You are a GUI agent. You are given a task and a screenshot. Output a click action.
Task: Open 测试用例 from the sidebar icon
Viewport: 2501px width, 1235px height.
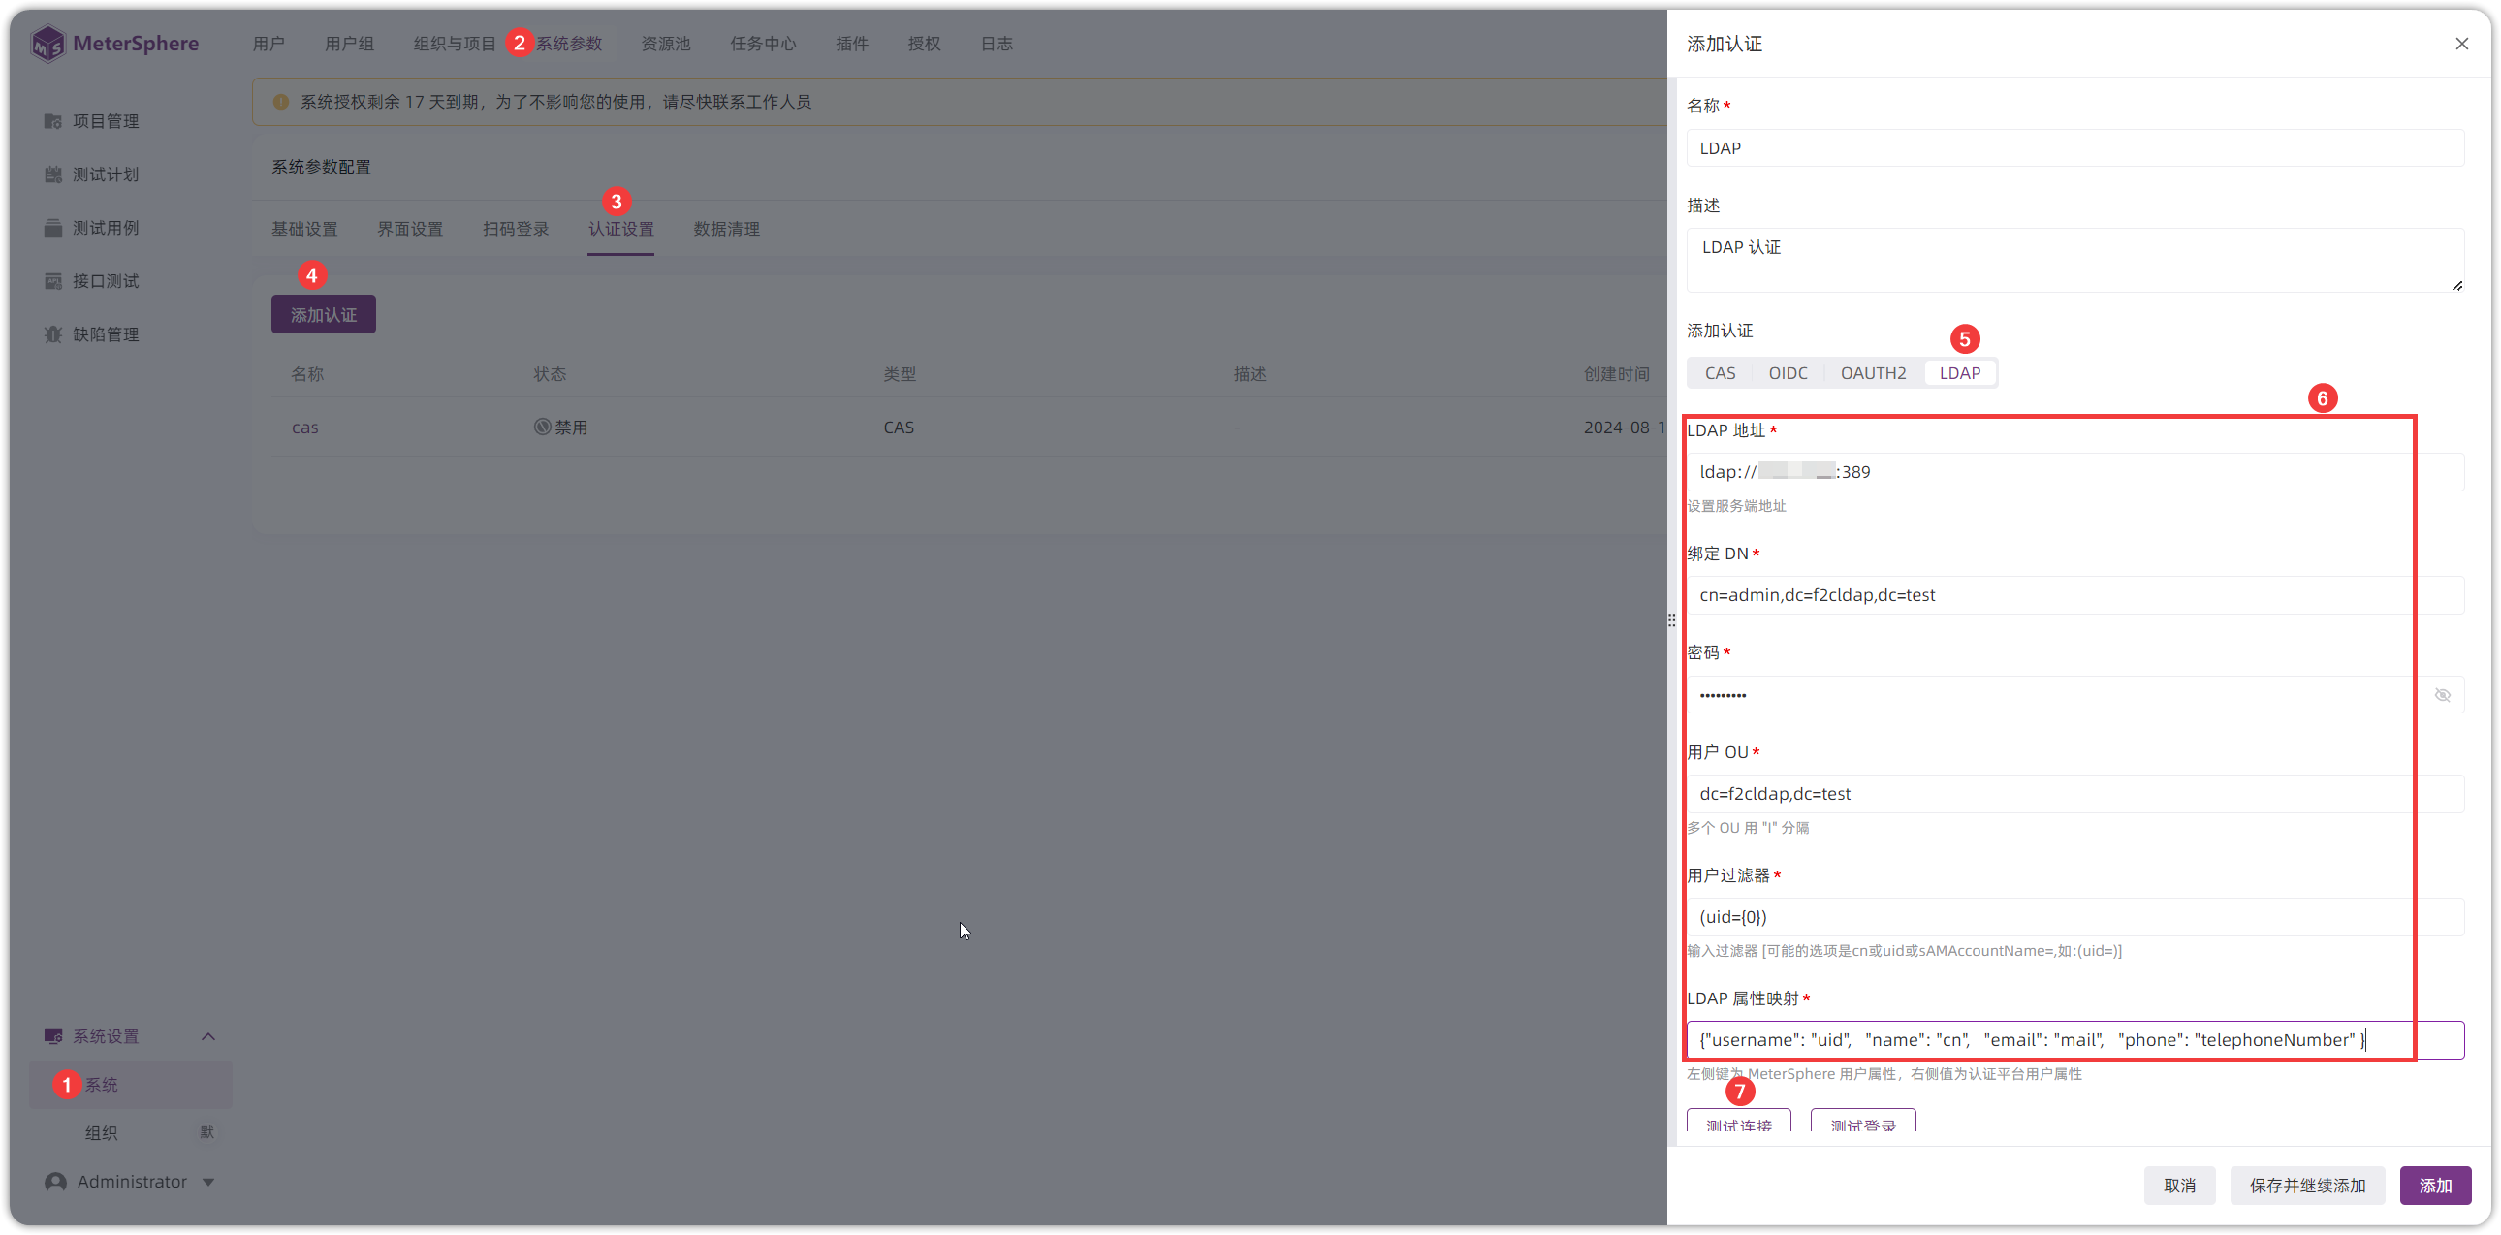(x=52, y=228)
